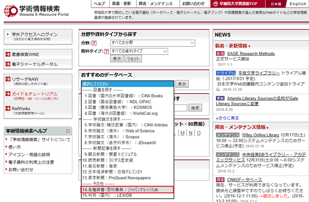Screen dimensions: 309x202
Task: Click the トライアル badge in the NEWS panel
Action: [x=226, y=73]
